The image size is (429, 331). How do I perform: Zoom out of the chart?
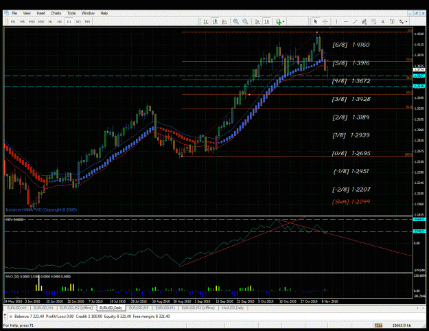245,21
